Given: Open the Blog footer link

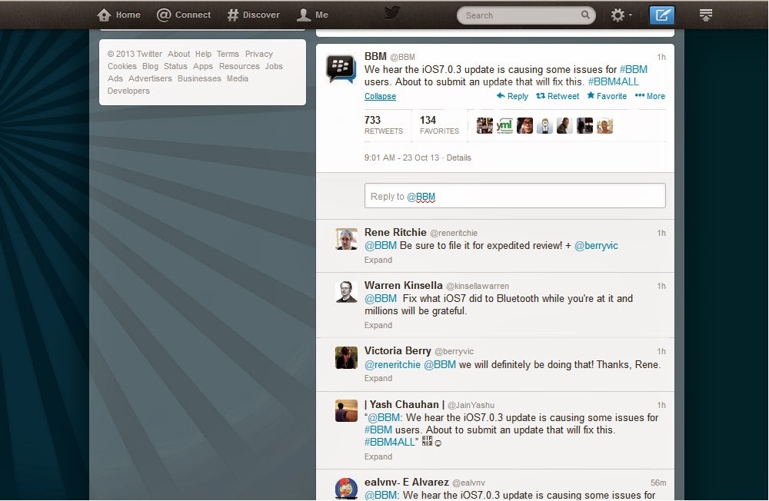Looking at the screenshot, I should click(x=150, y=66).
